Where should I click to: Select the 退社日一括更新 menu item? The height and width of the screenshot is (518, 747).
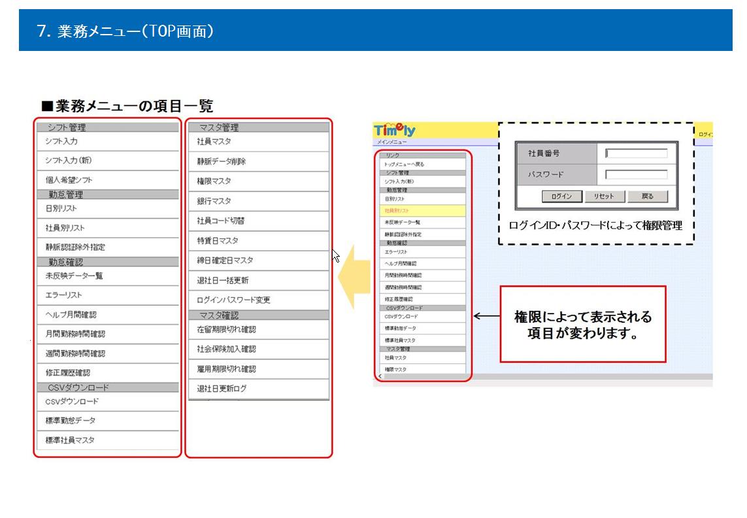pyautogui.click(x=259, y=280)
